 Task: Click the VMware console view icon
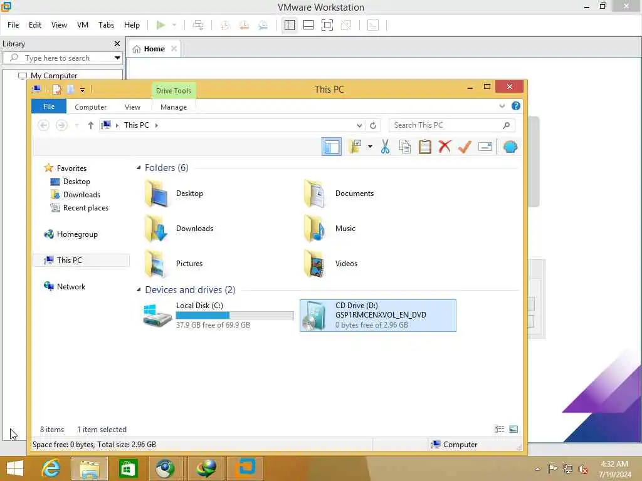pyautogui.click(x=373, y=25)
